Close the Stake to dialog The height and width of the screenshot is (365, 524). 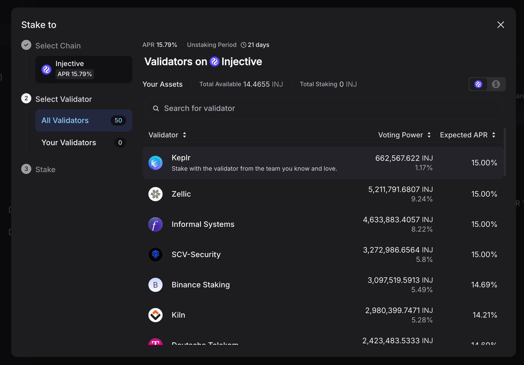click(501, 25)
